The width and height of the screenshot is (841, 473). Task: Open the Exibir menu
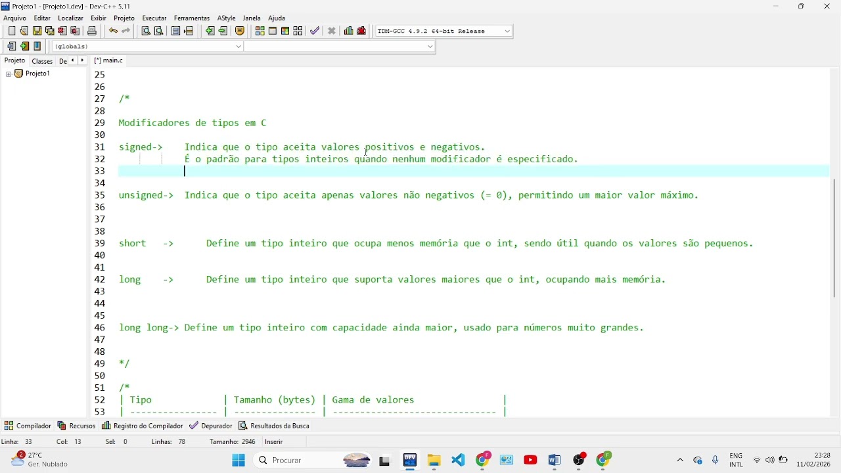click(x=99, y=18)
